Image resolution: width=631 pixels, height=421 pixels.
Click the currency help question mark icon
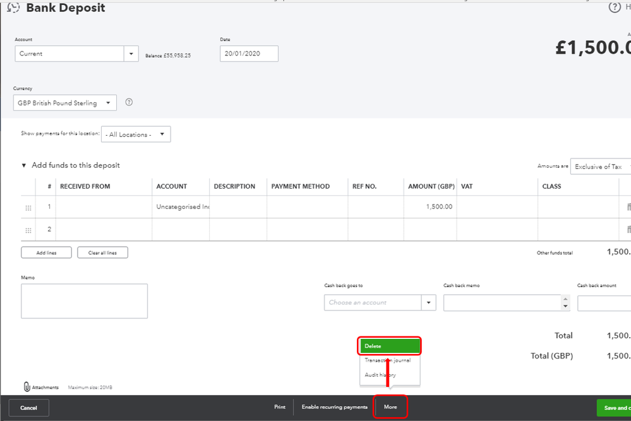129,102
